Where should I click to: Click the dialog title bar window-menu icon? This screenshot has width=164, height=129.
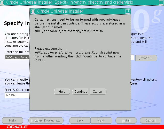tap(33, 11)
